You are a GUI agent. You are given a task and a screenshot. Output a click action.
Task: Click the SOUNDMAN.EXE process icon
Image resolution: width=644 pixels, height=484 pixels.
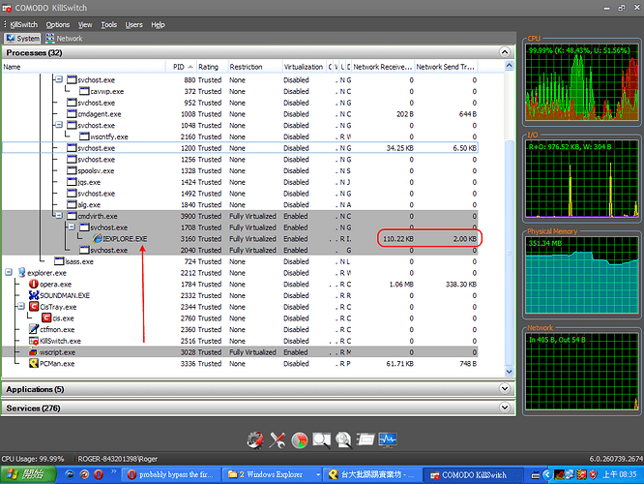click(34, 295)
